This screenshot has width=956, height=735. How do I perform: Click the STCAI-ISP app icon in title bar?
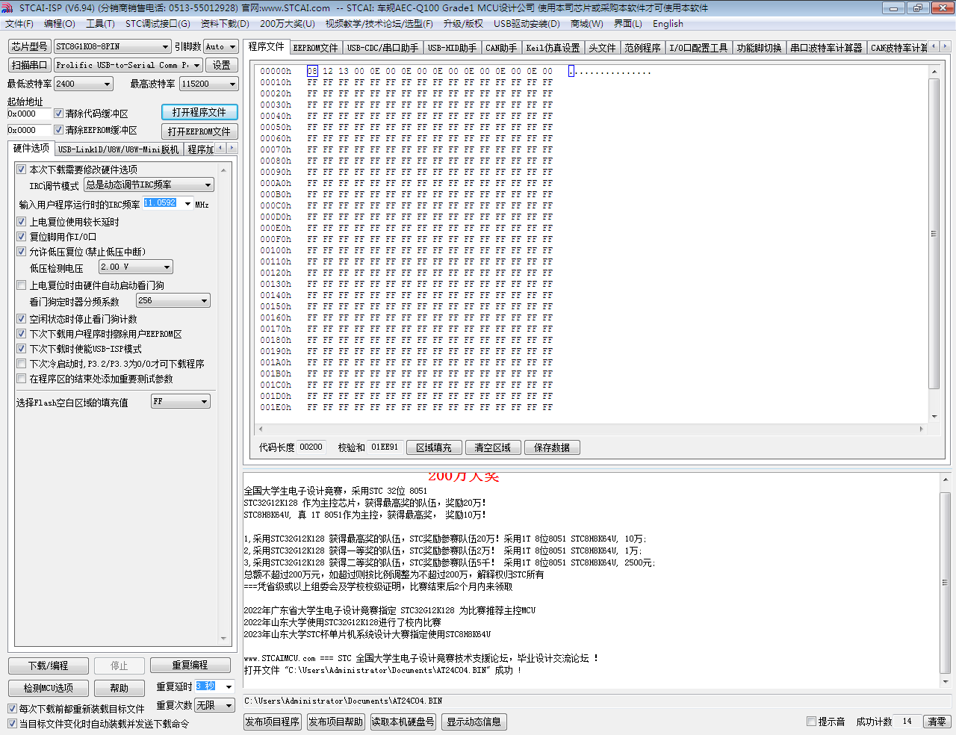click(x=8, y=7)
